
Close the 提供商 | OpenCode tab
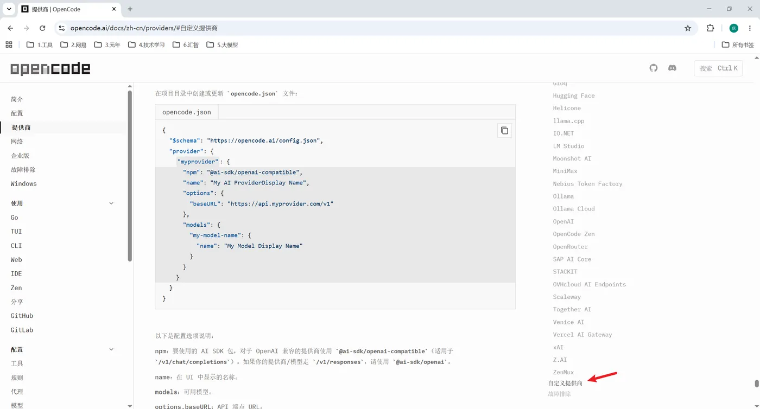[114, 9]
